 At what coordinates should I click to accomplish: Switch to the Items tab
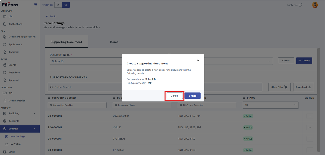(x=114, y=42)
